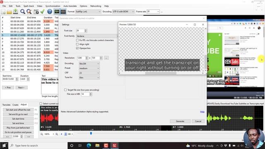Increase Font size with stepper arrow
265x149 pixels.
(x=86, y=30)
